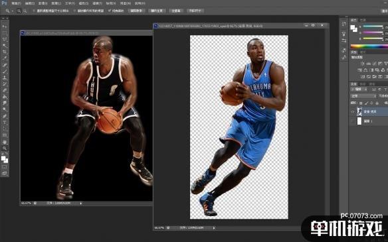This screenshot has height=242, width=388.
Task: Open the Layer menu
Action: (56, 3)
